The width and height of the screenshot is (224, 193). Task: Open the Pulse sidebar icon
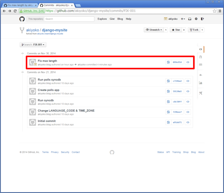(200, 75)
